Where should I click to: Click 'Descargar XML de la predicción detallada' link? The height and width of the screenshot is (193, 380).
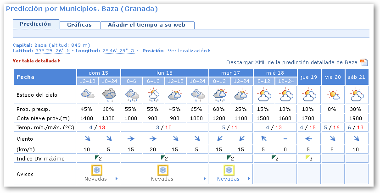(291, 62)
